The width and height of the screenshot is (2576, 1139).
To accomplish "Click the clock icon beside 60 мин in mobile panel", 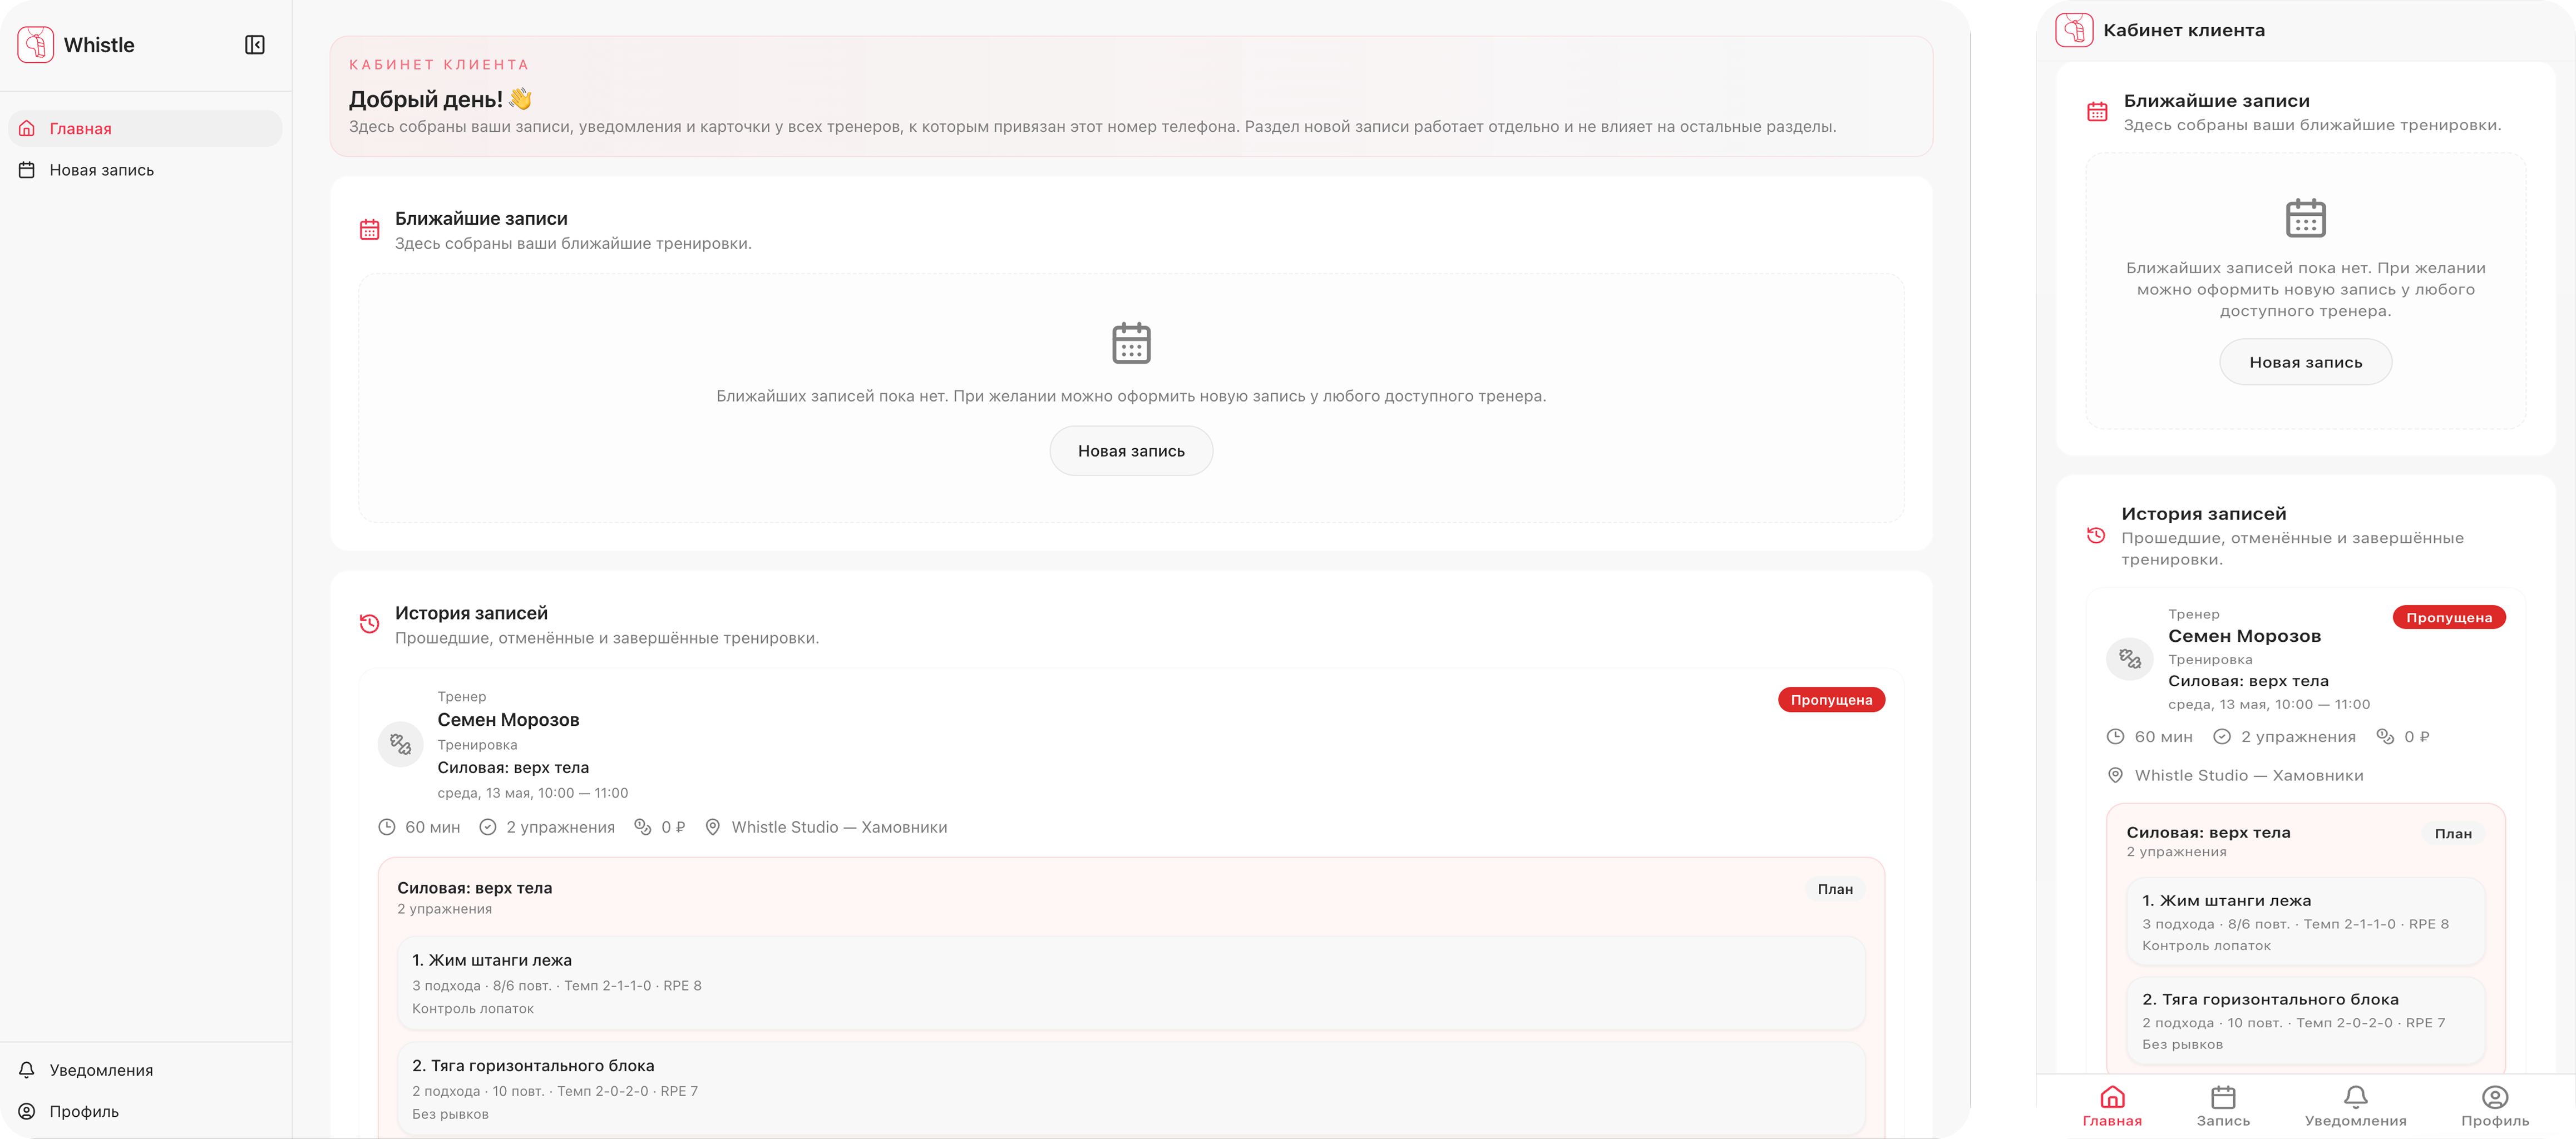I will [2115, 737].
